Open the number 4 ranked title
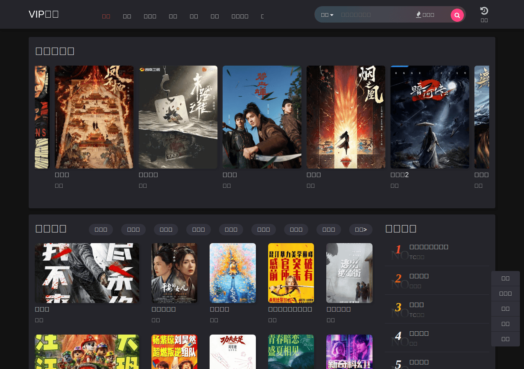The height and width of the screenshot is (369, 524). [419, 333]
